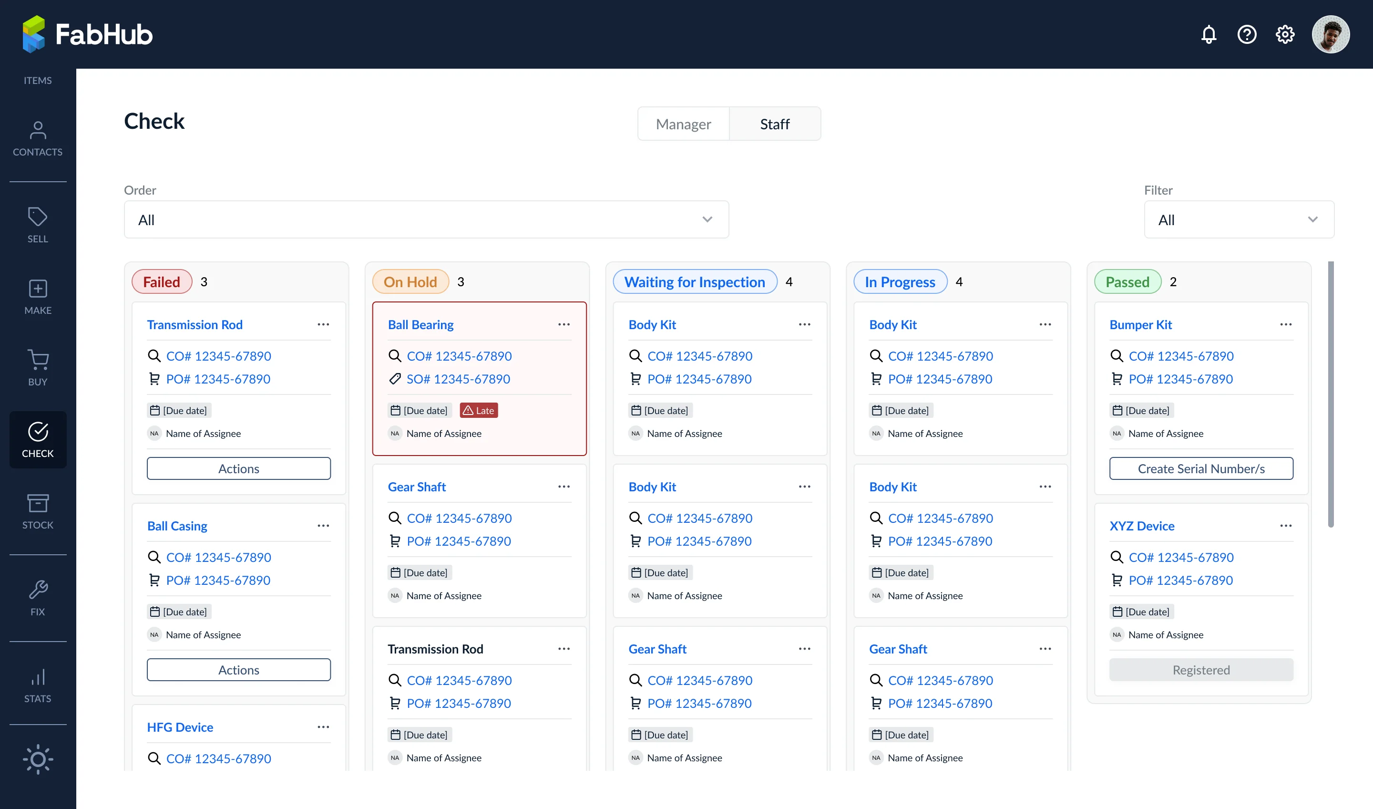Open the HFG Device item link
Viewport: 1373px width, 809px height.
tap(180, 726)
